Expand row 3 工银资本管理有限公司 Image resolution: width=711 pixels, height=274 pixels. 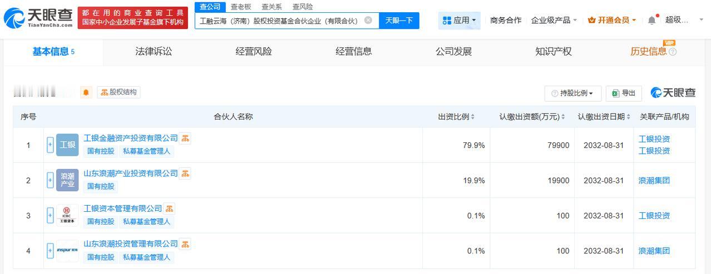(50, 216)
